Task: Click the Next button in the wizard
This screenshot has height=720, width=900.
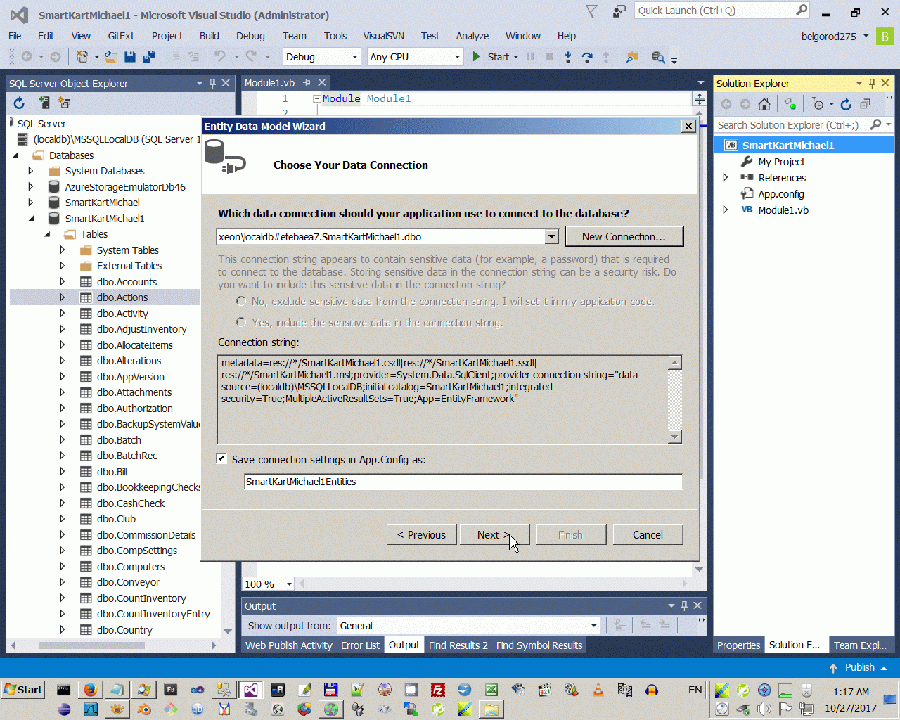Action: [x=494, y=535]
